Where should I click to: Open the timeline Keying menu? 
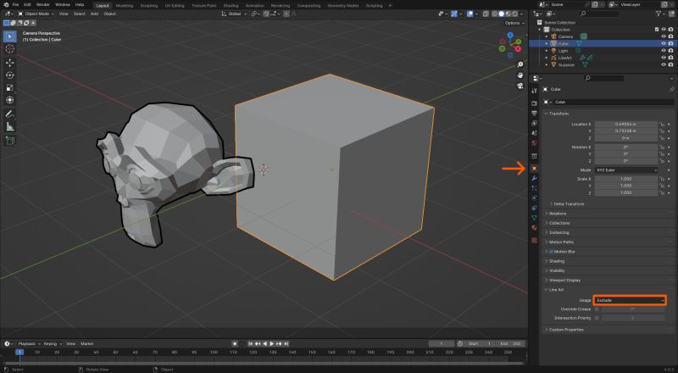(x=52, y=343)
